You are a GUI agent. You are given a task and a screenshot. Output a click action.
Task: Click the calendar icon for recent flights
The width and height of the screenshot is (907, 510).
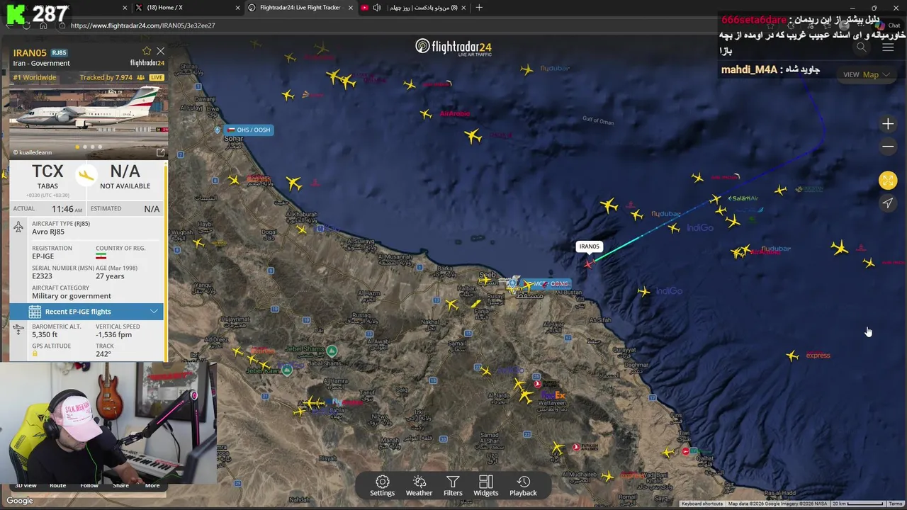35,312
